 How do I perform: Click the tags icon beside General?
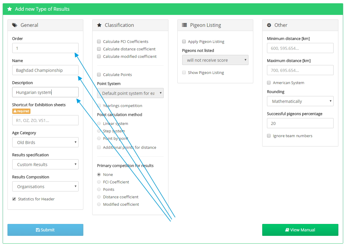coord(15,25)
